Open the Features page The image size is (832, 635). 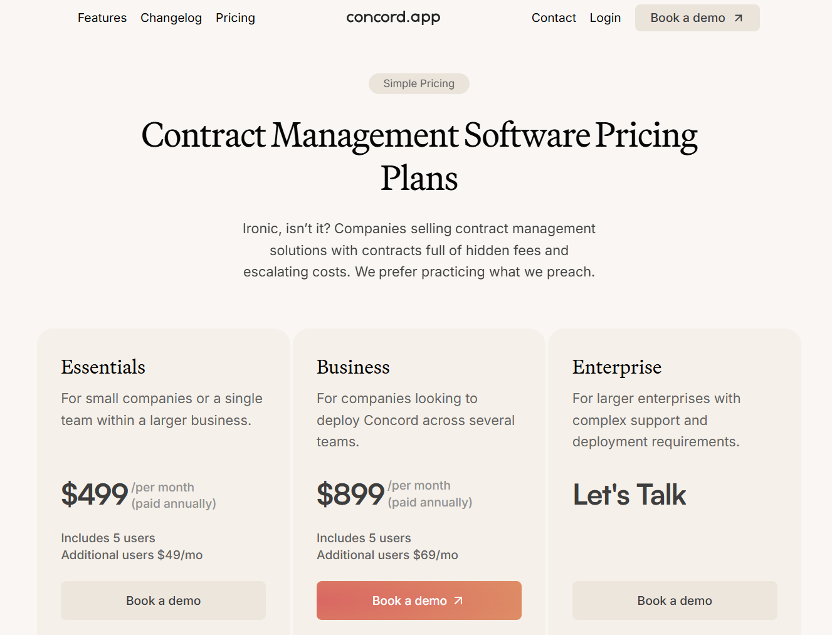(102, 18)
